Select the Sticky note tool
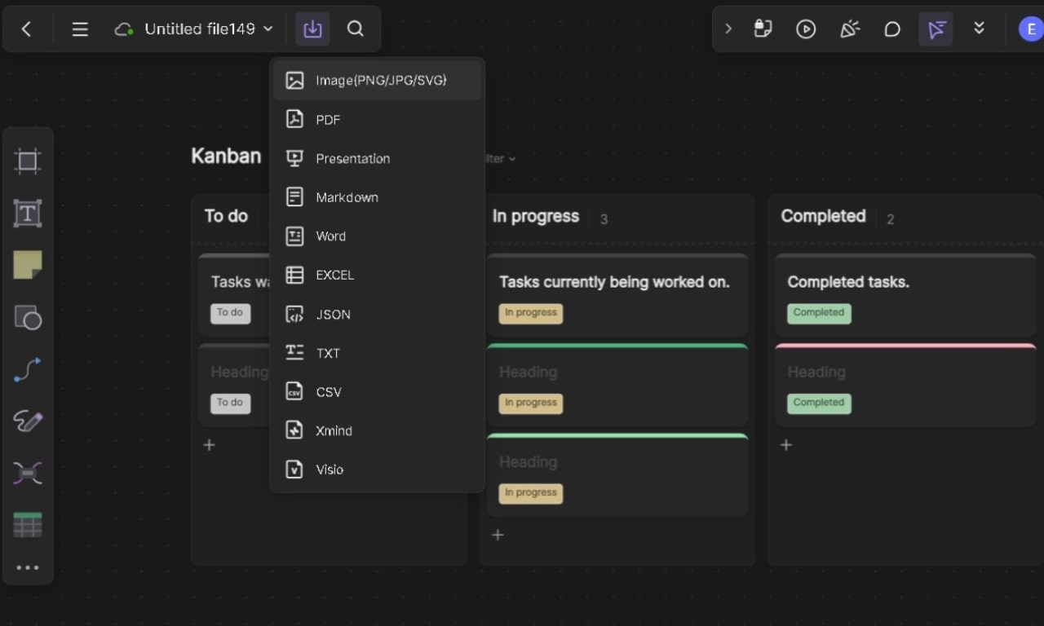1044x626 pixels. 28,265
